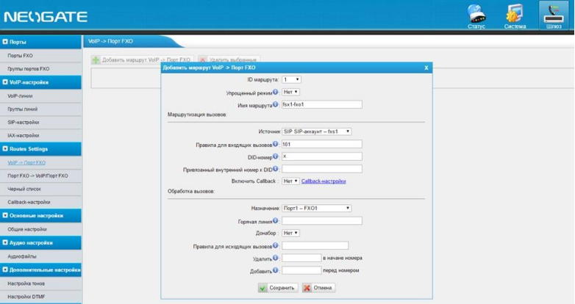
Task: Open the Назначение Порт1 – FXO1 dropdown
Action: [316, 208]
